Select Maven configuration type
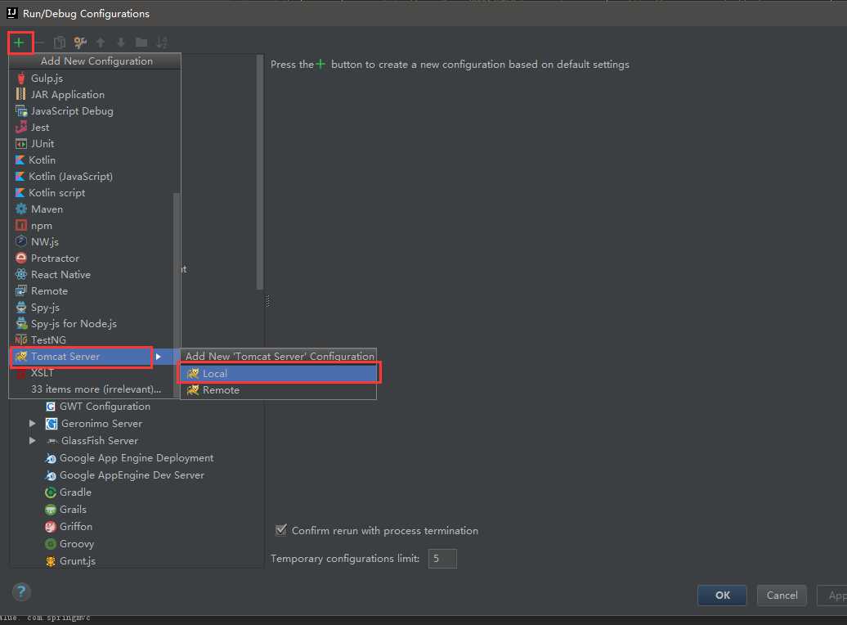This screenshot has height=625, width=847. click(92, 209)
